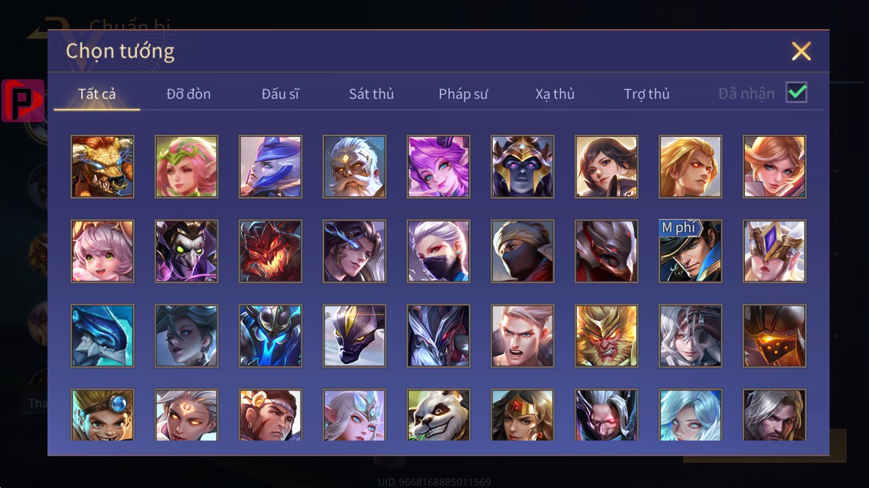869x488 pixels.
Task: Go to the "Trợ thủ" tab
Action: (x=646, y=94)
